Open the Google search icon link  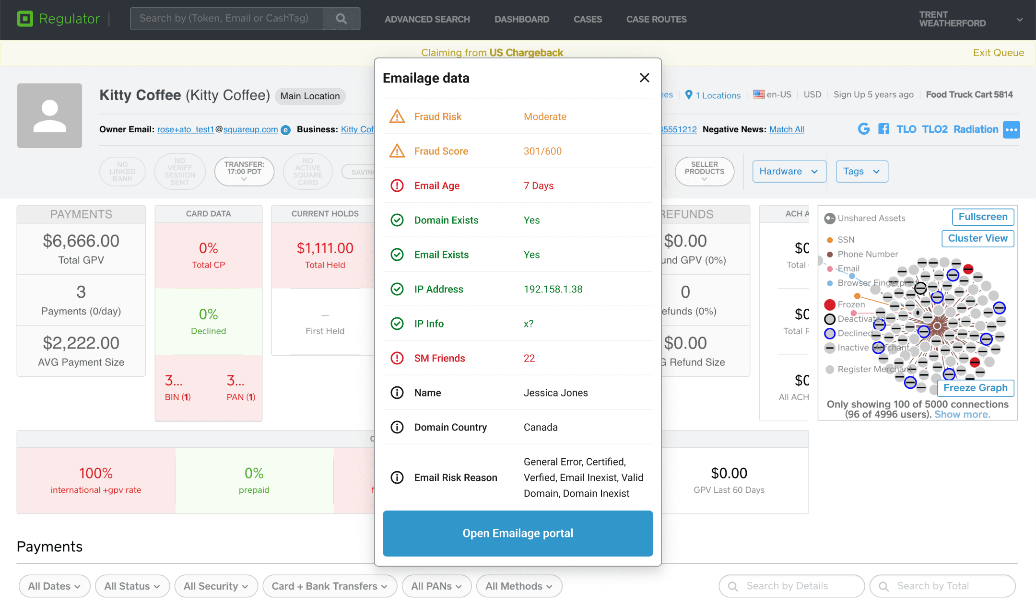tap(863, 129)
